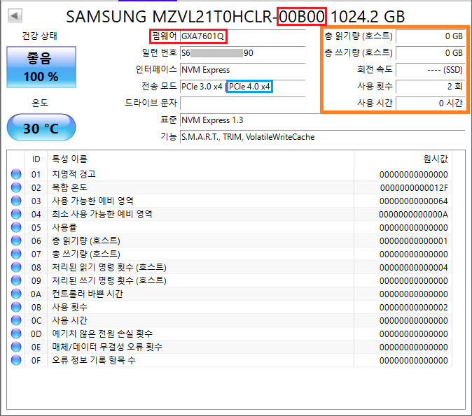Click status circle of row 01 치명적 경고
Screen dimensions: 472x416
16,174
